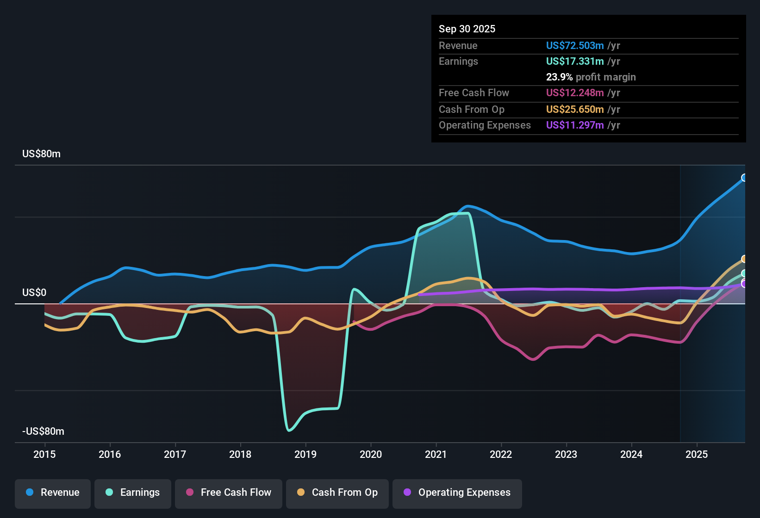The image size is (760, 518).
Task: Click the pink Free Cash Flow legend dot
Action: 189,493
